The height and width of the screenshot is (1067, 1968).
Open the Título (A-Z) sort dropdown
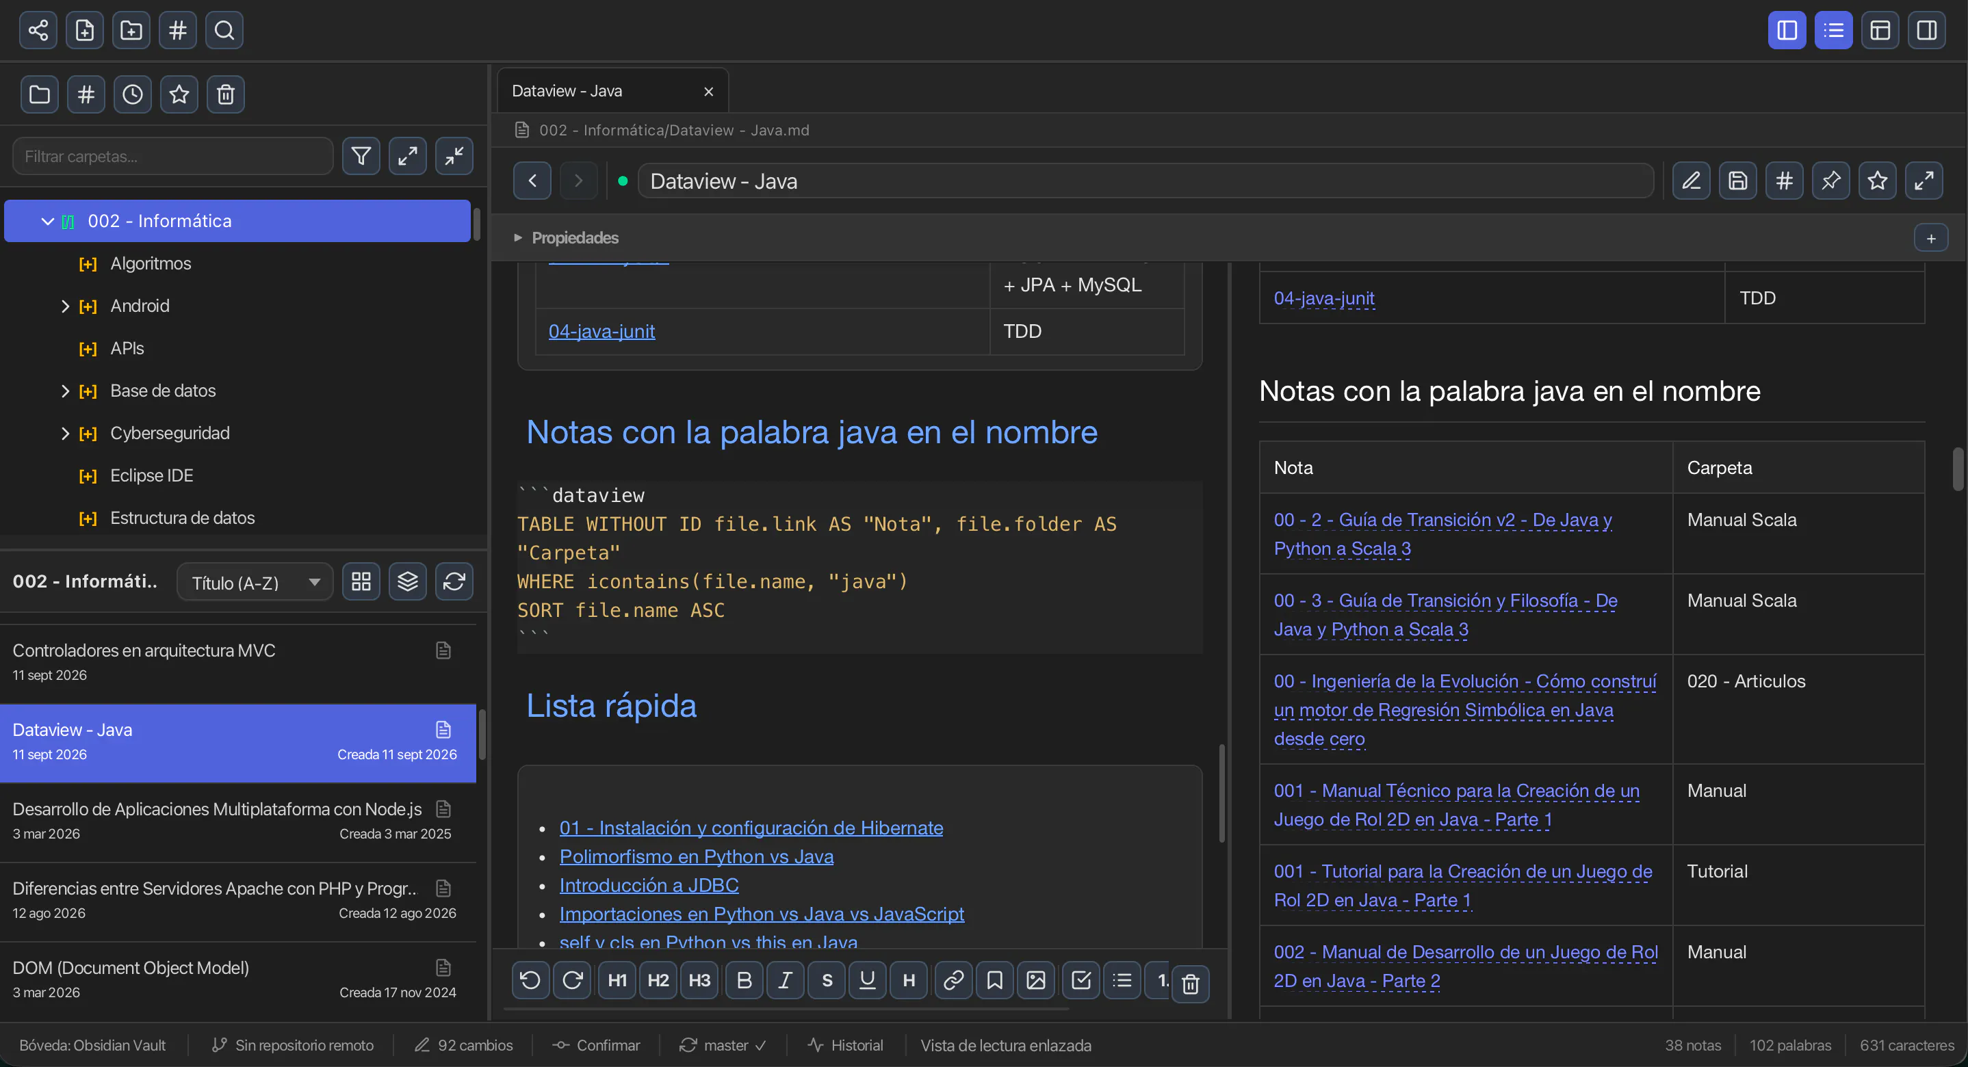pos(255,583)
